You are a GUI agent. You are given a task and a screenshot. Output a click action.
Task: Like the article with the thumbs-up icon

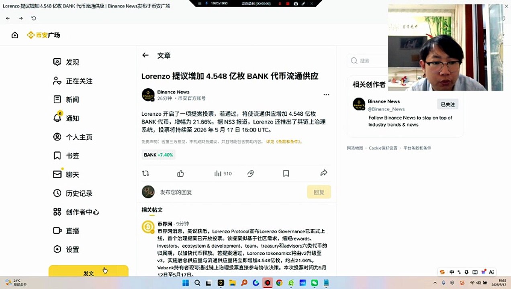[x=181, y=173]
